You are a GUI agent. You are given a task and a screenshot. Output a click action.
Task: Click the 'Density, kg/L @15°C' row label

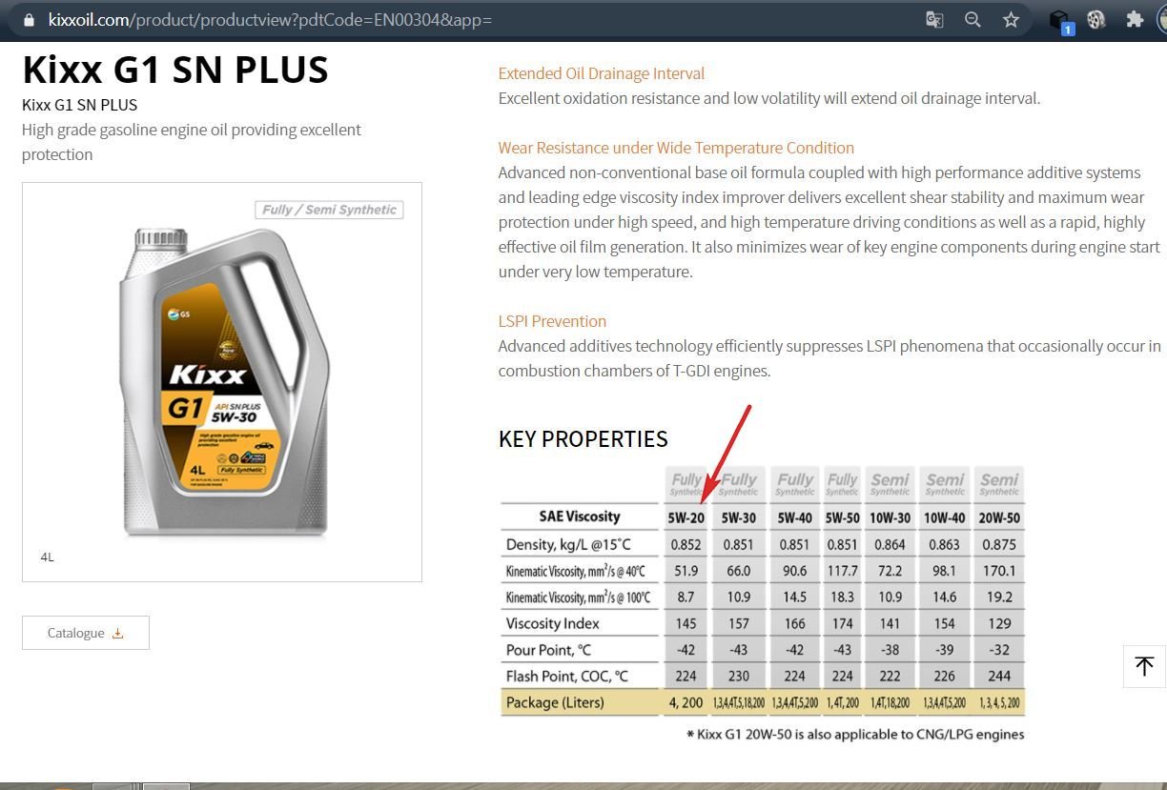568,544
